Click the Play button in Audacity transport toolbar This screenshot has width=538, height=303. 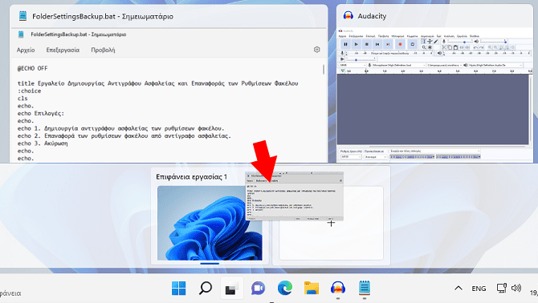[357, 44]
